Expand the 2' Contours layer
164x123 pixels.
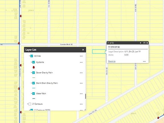28,104
